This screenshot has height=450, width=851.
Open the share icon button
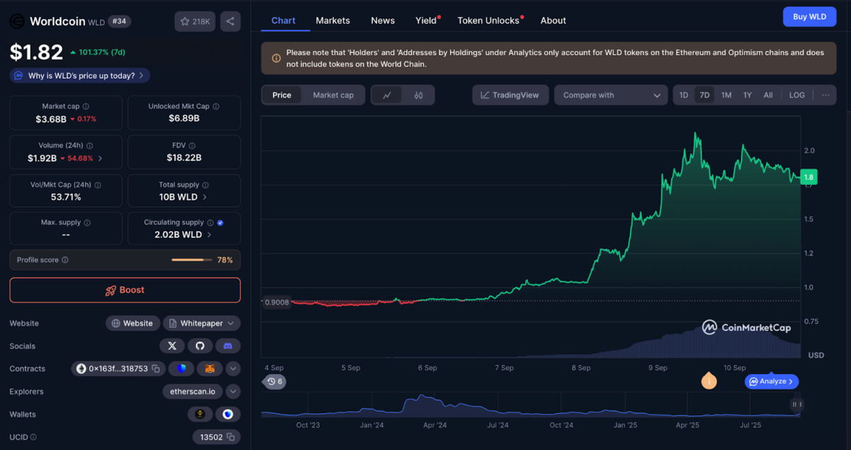tap(230, 21)
